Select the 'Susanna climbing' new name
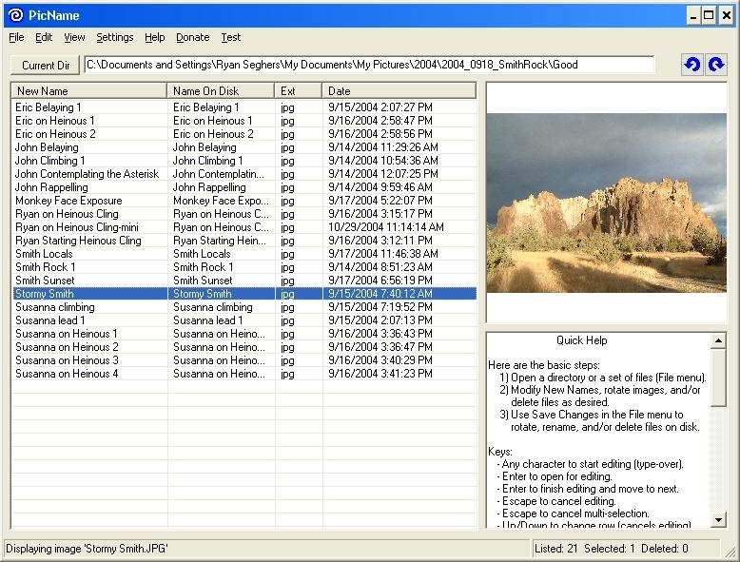740x562 pixels. [55, 307]
